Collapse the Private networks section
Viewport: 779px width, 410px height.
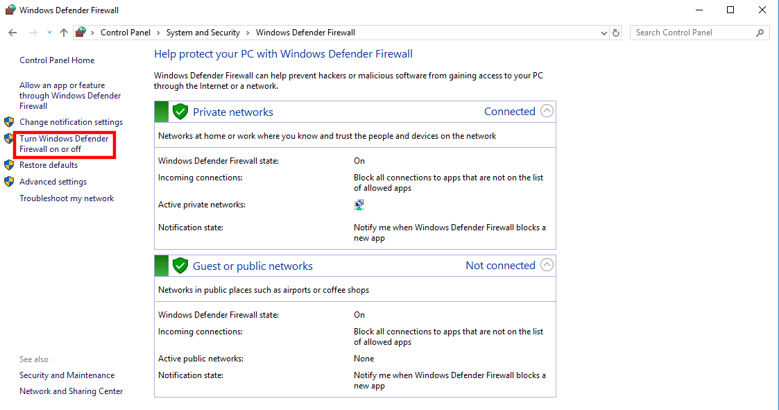point(547,111)
